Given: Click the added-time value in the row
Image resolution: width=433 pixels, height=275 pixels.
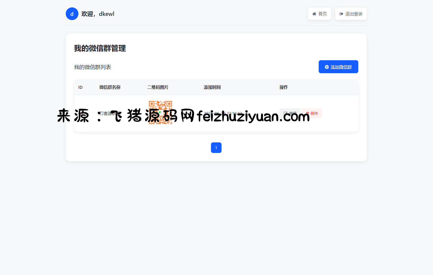Looking at the screenshot, I should point(223,113).
